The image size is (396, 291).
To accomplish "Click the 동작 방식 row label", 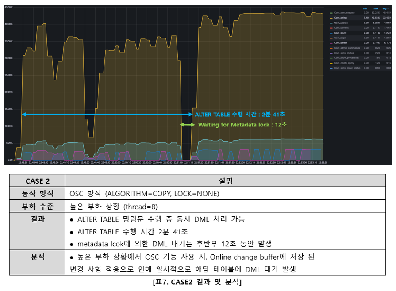I will [x=37, y=193].
